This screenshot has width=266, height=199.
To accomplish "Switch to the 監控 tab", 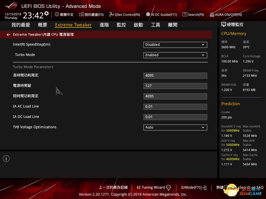I will [x=121, y=25].
